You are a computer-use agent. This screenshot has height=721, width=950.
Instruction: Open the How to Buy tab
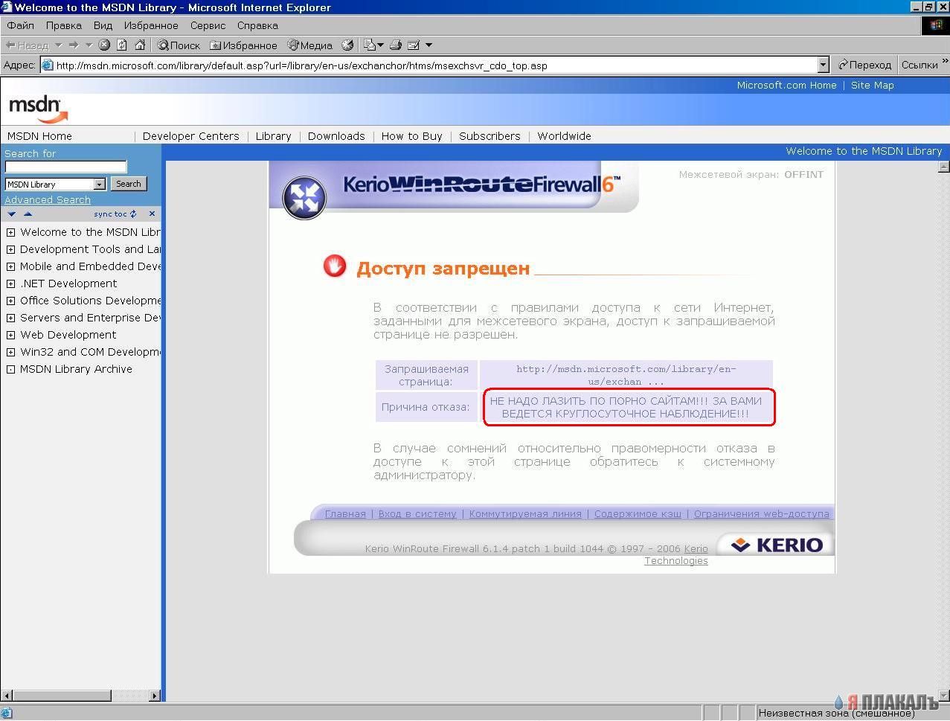[x=411, y=136]
